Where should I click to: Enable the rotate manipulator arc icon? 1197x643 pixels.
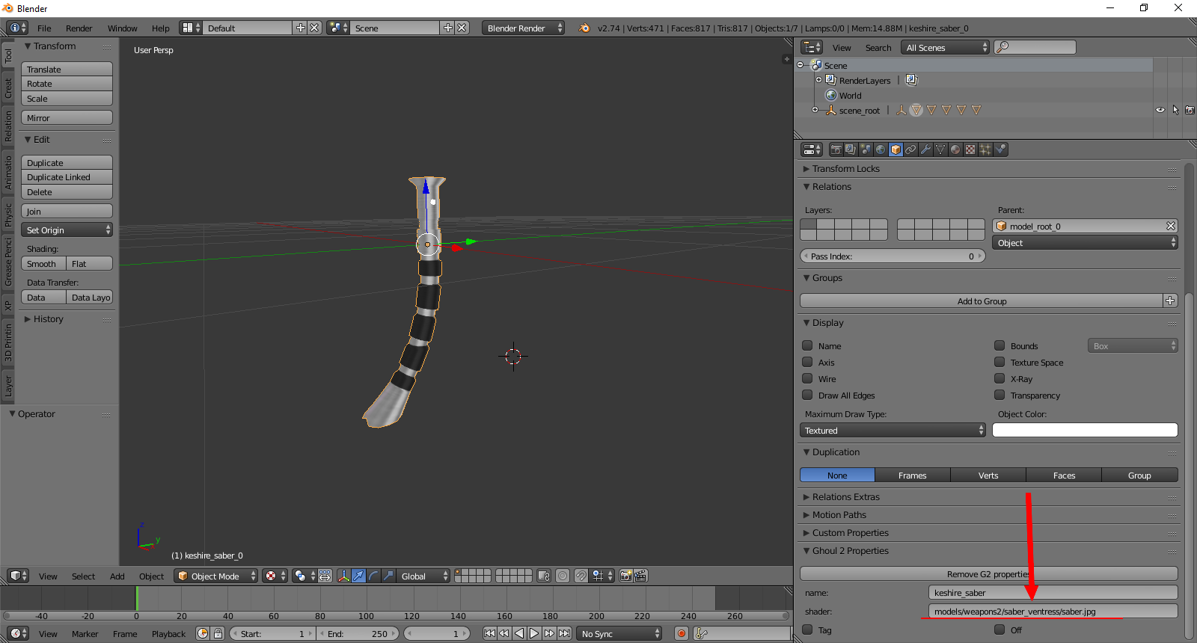click(x=373, y=576)
